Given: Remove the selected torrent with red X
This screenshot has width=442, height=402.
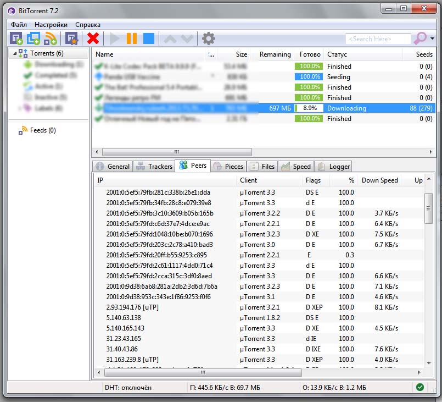Looking at the screenshot, I should (93, 38).
